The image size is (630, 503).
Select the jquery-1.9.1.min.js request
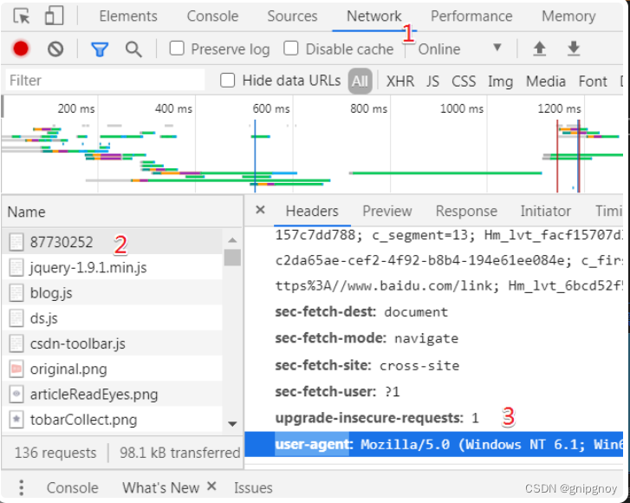(112, 267)
